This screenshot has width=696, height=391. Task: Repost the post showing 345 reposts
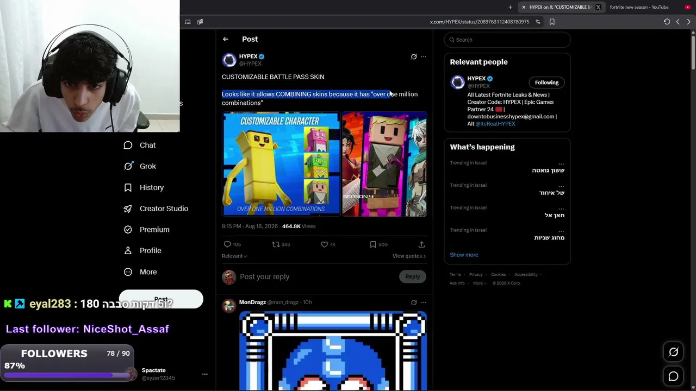pos(276,244)
